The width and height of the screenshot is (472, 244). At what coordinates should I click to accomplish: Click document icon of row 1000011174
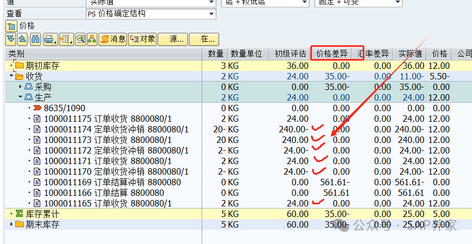[37, 129]
